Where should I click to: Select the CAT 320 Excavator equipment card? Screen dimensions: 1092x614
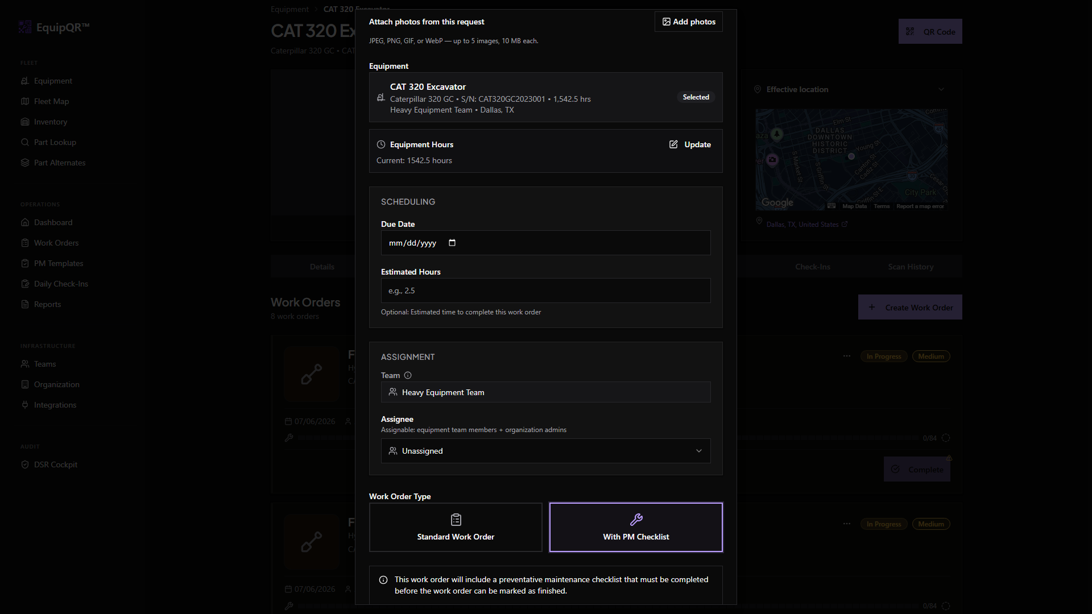tap(545, 97)
